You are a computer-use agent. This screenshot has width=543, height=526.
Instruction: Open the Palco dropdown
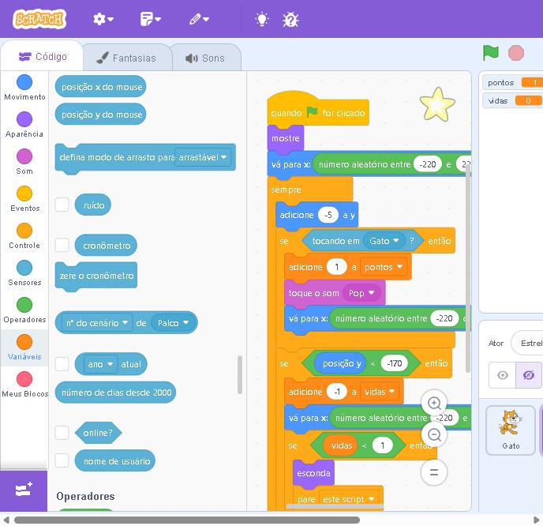pos(173,323)
